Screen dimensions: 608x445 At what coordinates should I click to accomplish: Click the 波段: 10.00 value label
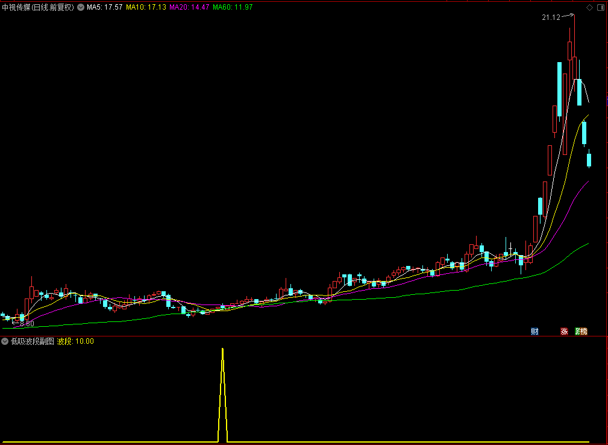75,341
